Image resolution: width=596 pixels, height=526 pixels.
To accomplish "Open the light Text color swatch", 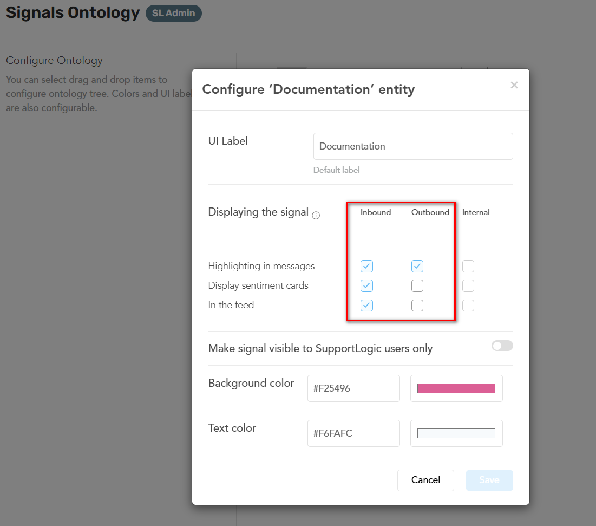I will pos(456,433).
